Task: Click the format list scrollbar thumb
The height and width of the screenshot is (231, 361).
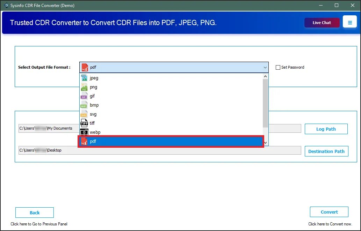Action: 265,103
